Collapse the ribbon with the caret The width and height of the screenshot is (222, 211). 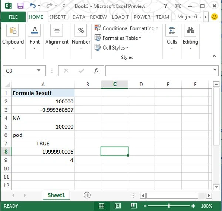214,56
